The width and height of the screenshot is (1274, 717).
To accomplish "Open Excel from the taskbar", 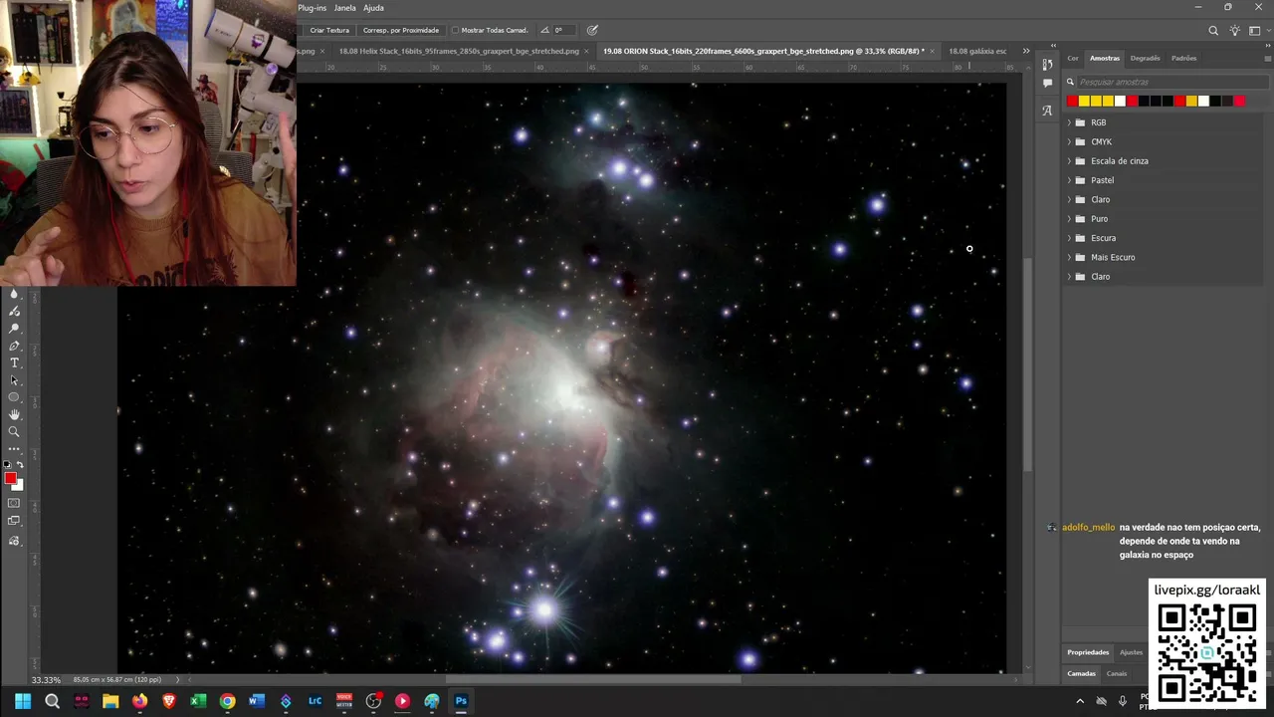I will [x=198, y=701].
